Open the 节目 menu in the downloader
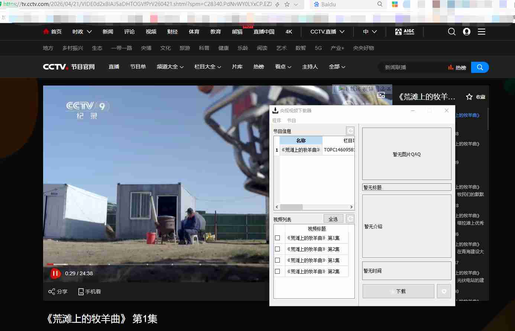The height and width of the screenshot is (331, 515). point(291,120)
